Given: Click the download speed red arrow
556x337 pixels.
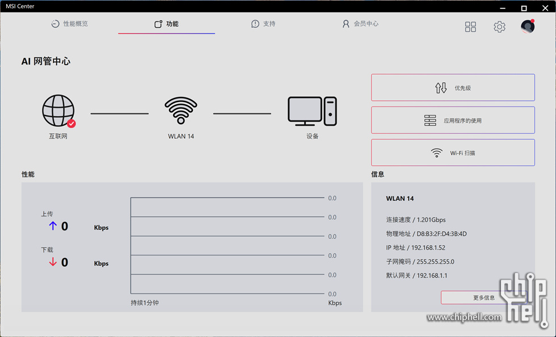Looking at the screenshot, I should point(53,262).
